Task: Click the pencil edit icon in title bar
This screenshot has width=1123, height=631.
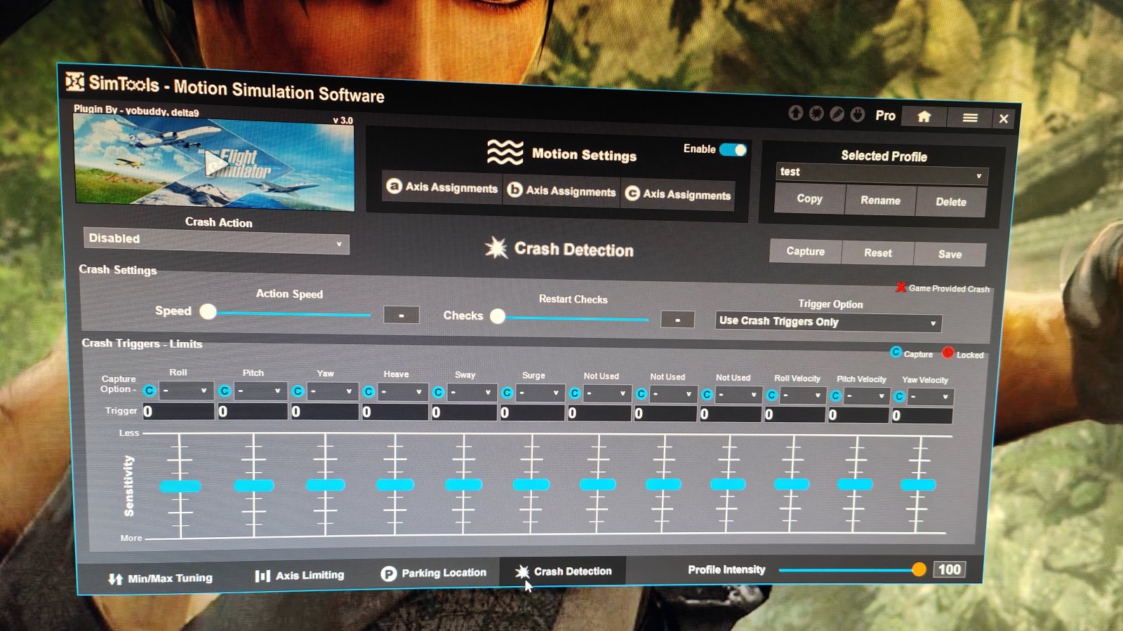Action: tap(837, 114)
